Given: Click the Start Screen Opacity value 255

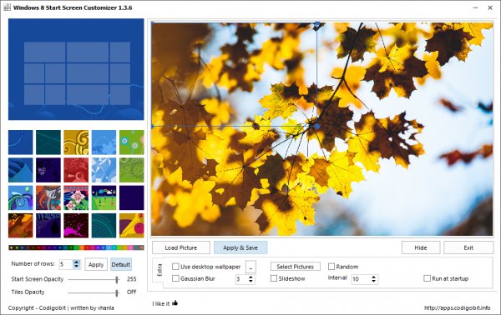Looking at the screenshot, I should coord(132,279).
